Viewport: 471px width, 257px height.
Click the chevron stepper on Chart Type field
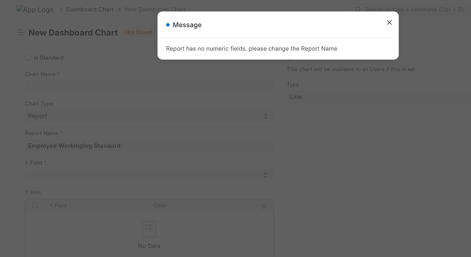pos(266,116)
